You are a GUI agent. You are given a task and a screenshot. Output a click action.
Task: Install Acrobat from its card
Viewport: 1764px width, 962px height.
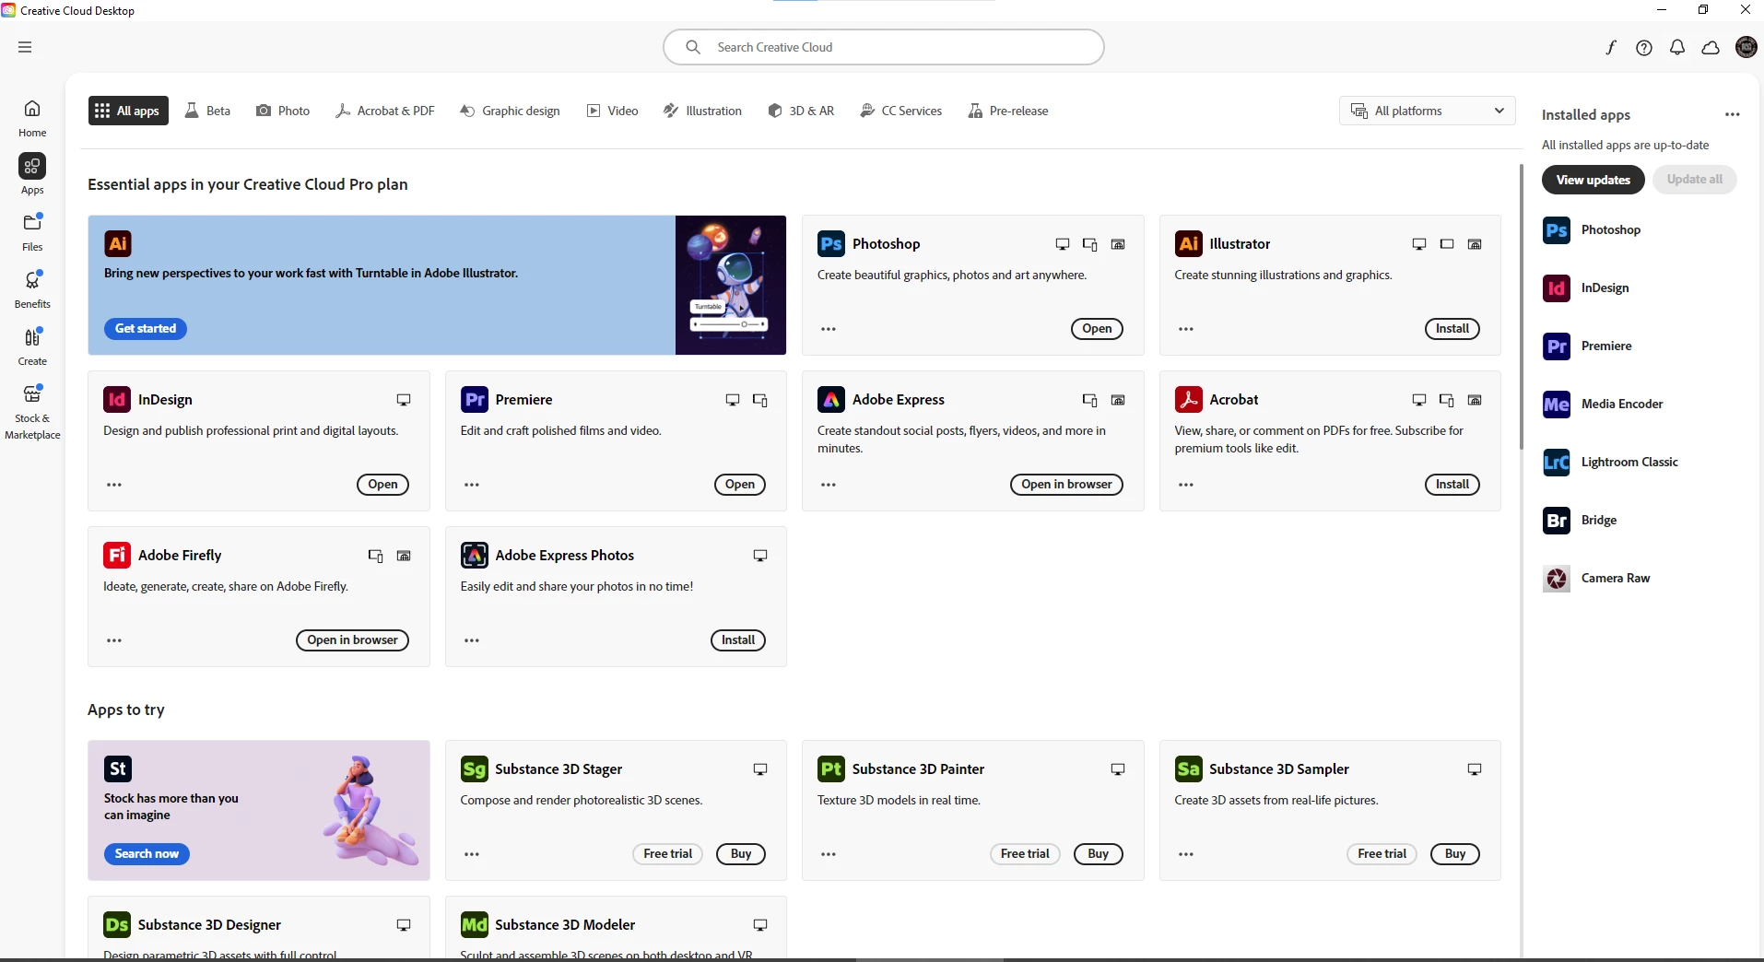coord(1452,485)
